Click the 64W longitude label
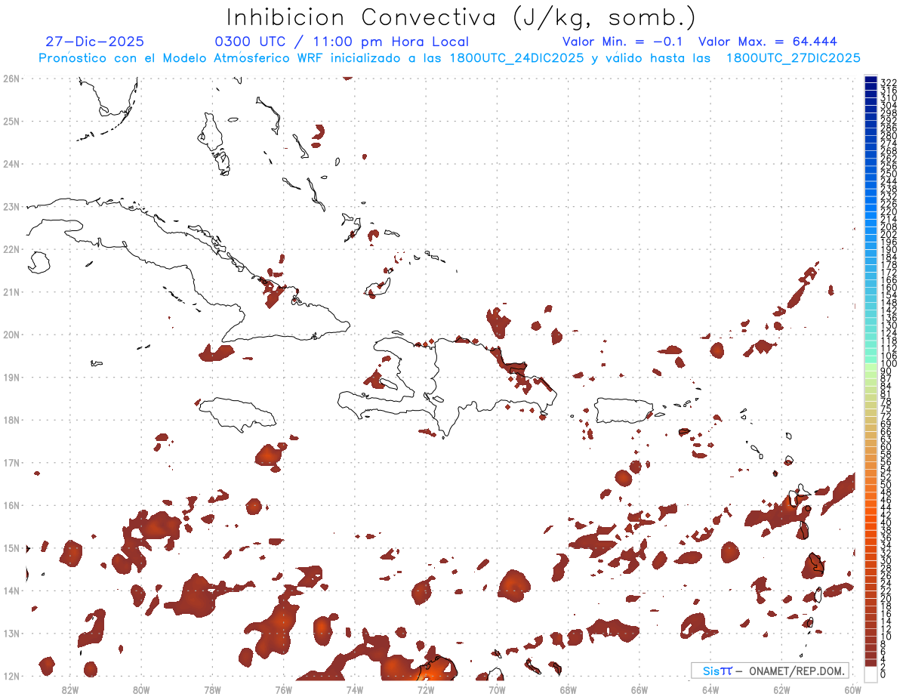 [710, 689]
